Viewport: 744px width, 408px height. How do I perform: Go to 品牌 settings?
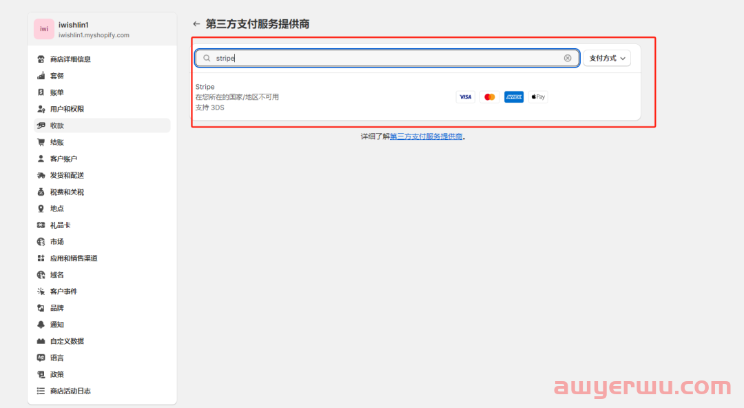102,308
